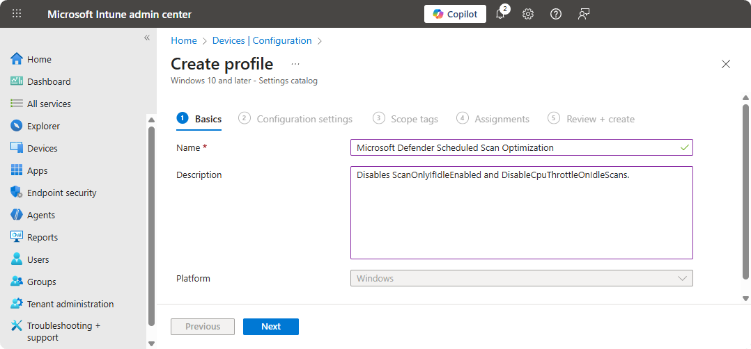751x349 pixels.
Task: Go to Devices in the sidebar
Action: (42, 148)
